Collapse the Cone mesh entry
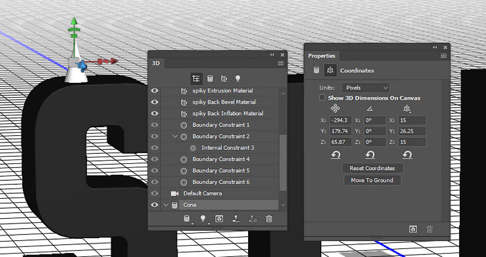Viewport: 486px width, 257px height. [166, 205]
